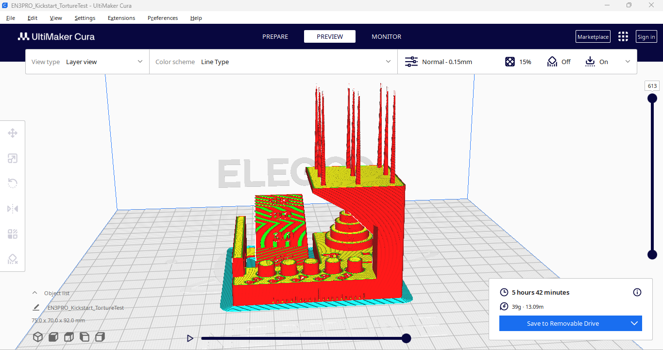Collapse the Object list
This screenshot has height=350, width=663.
(x=34, y=293)
